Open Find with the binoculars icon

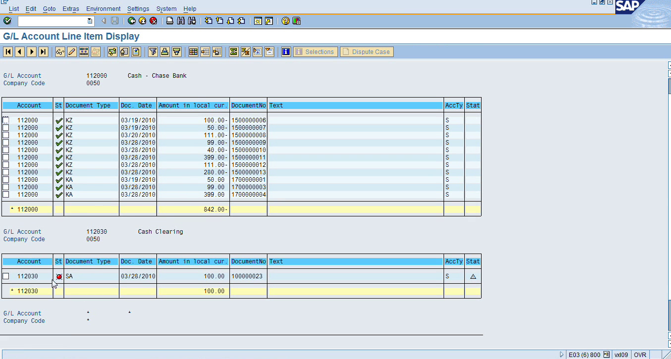(180, 21)
